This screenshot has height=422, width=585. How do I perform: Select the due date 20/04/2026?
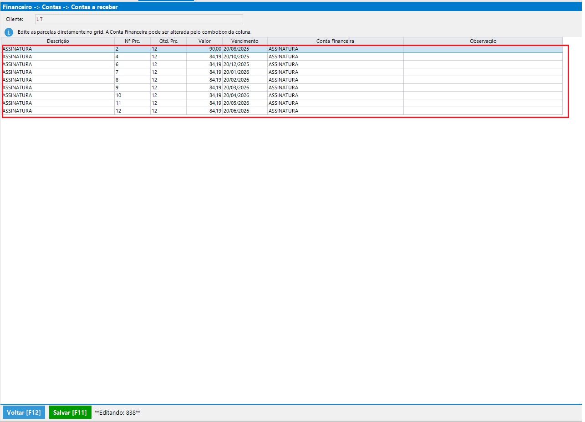[x=245, y=95]
